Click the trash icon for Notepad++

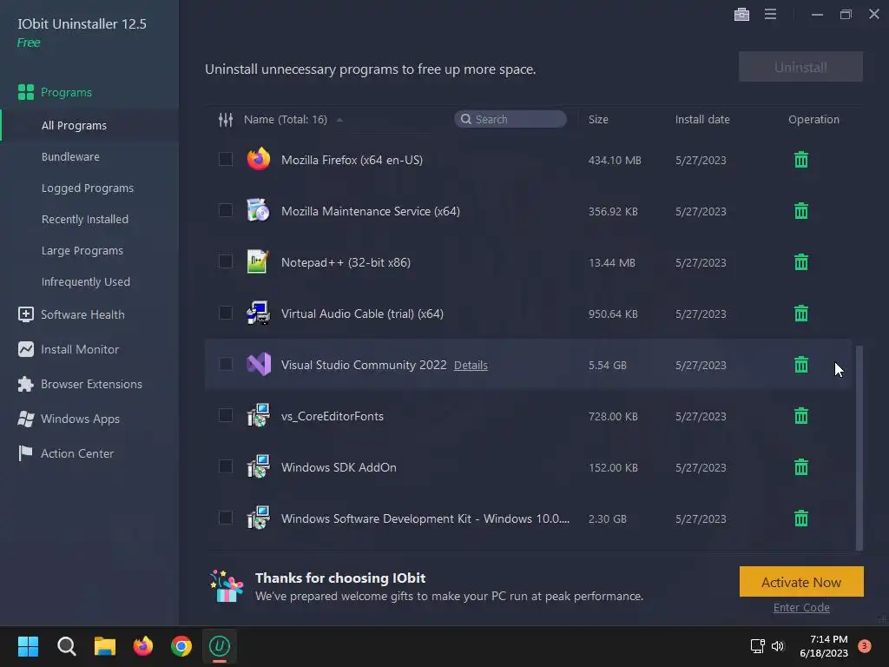point(800,262)
